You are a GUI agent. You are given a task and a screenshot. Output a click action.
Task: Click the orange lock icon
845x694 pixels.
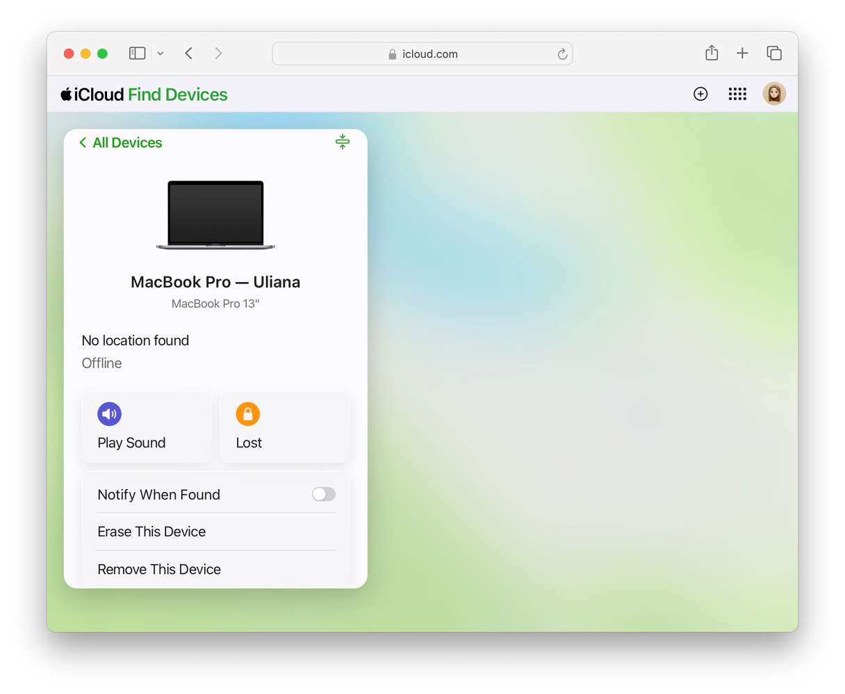pos(247,414)
